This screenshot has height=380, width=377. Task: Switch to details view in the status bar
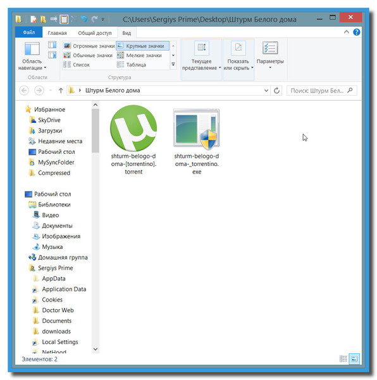pyautogui.click(x=343, y=359)
